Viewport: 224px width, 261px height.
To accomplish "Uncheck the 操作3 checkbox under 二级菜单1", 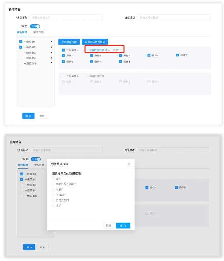I will click(x=120, y=56).
